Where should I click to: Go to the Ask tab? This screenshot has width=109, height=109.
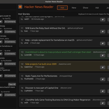point(97,8)
